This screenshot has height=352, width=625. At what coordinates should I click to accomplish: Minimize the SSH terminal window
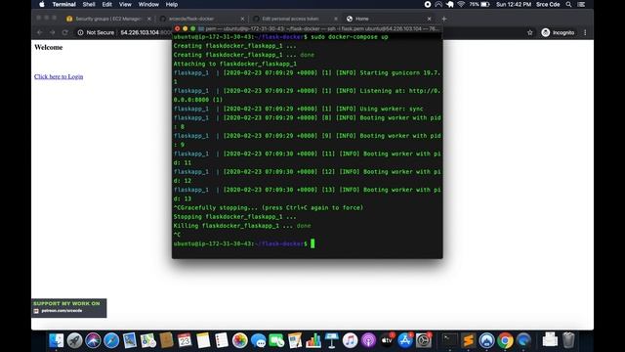185,28
